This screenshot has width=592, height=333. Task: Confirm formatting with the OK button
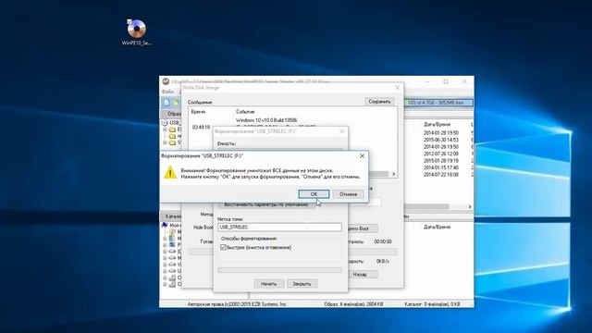tap(314, 194)
